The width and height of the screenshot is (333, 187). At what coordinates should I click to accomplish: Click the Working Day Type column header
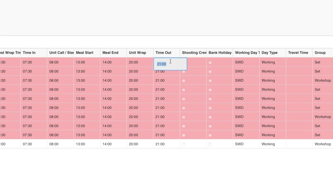246,52
